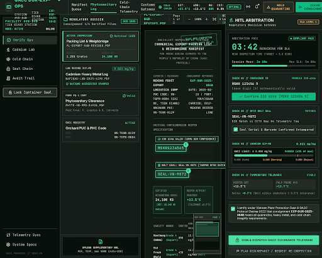Click the Facility station info card
Screen dimensions: 322x258
(x=30, y=25)
